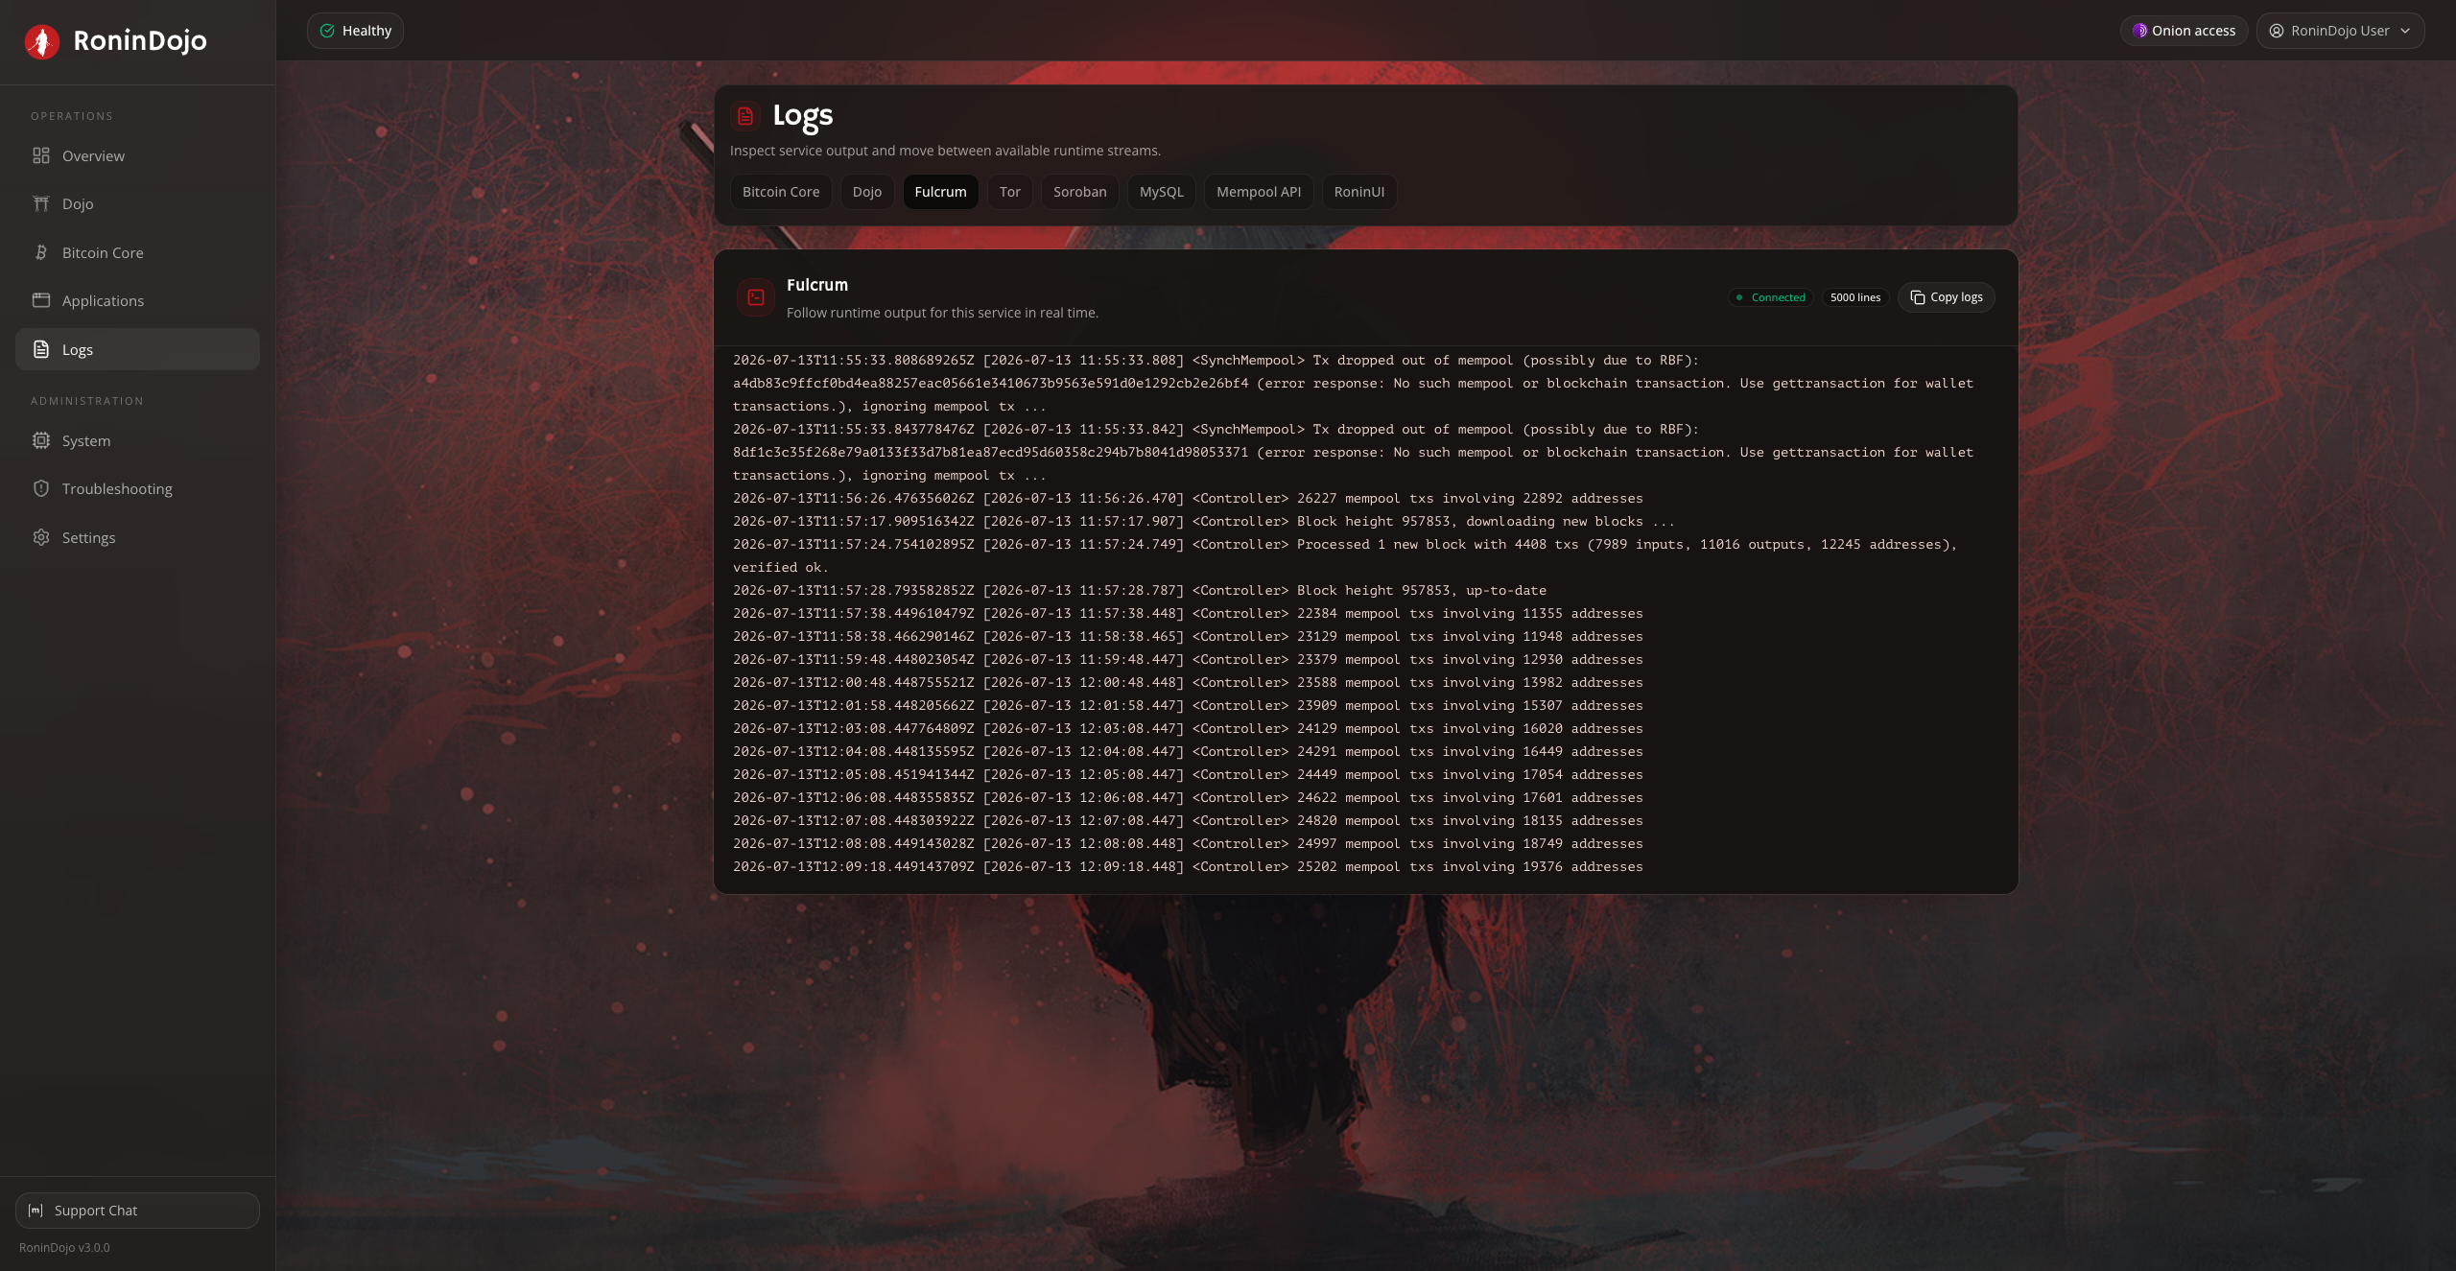The image size is (2456, 1271).
Task: Open the Soroban log tab
Action: [1079, 192]
